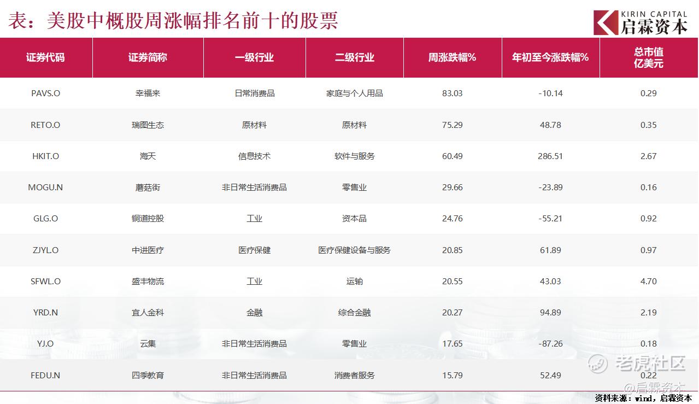
Task: Click the market cap value 2.19
Action: 649,313
